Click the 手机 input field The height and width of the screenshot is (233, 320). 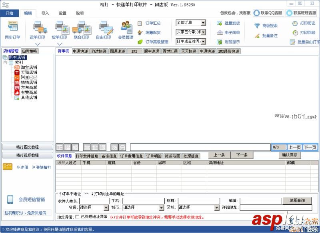pyautogui.click(x=144, y=201)
